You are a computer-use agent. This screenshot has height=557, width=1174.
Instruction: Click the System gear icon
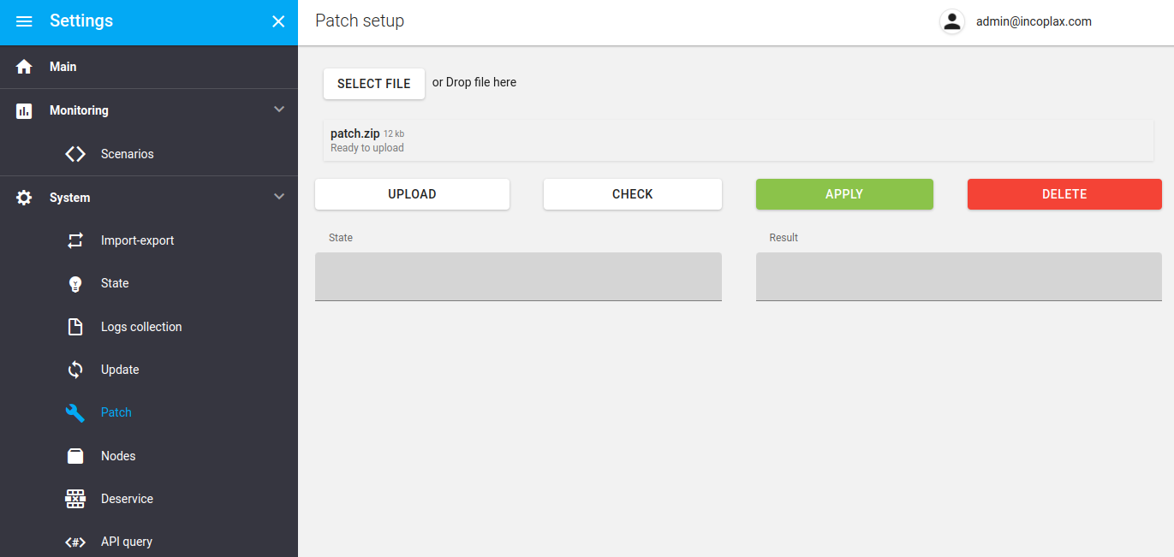click(24, 198)
